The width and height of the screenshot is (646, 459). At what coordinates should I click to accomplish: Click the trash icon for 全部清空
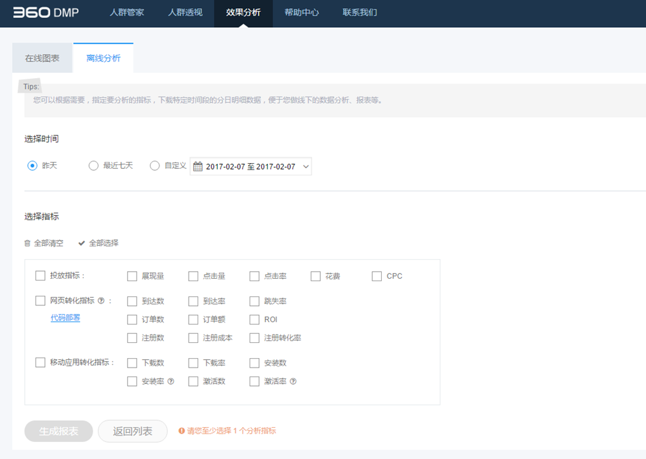(27, 243)
